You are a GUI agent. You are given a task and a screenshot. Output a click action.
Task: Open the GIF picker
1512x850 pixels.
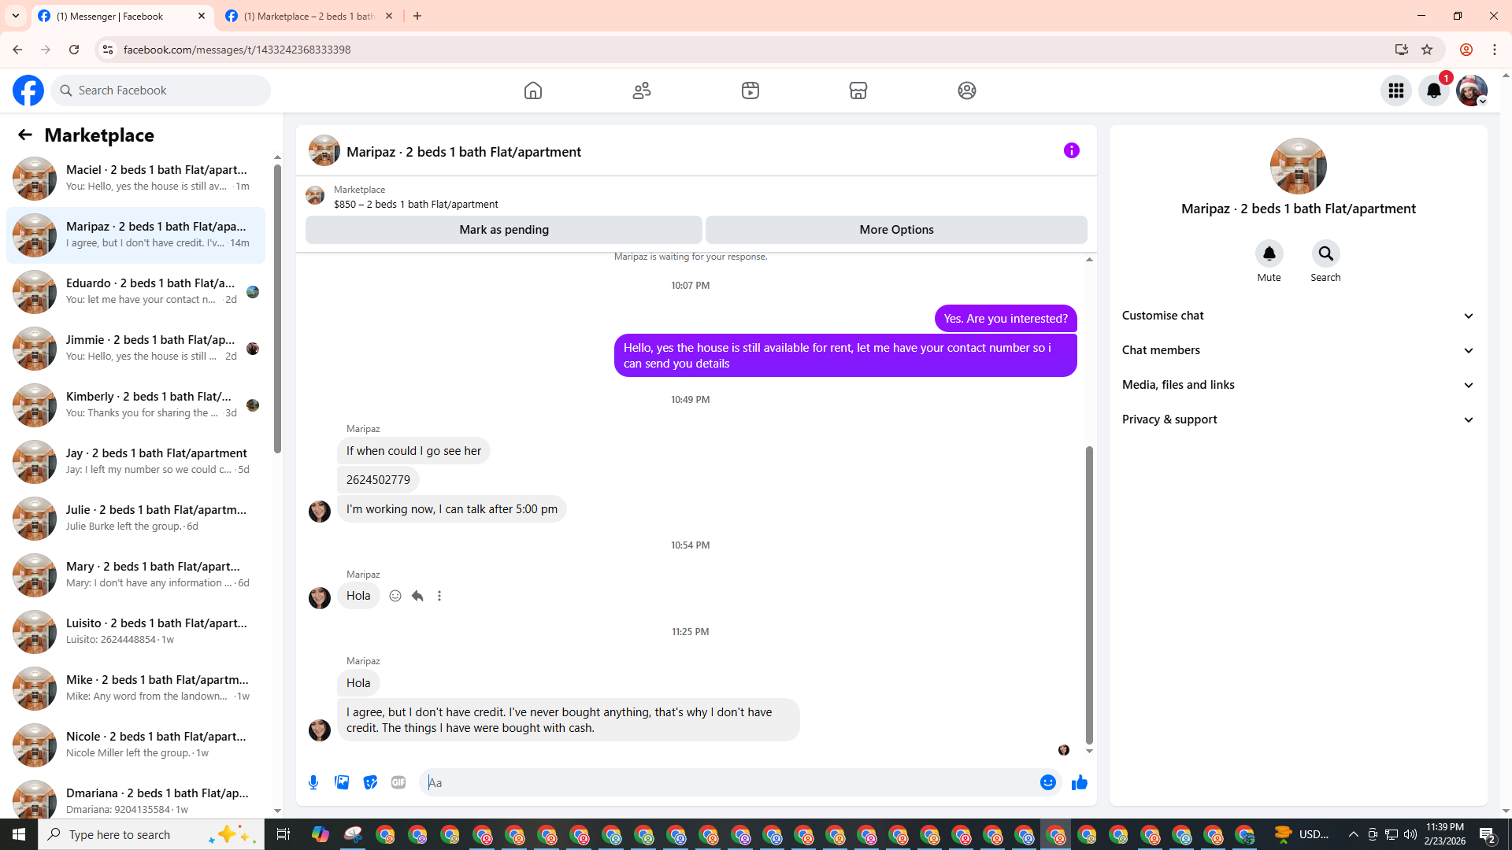[x=398, y=782]
